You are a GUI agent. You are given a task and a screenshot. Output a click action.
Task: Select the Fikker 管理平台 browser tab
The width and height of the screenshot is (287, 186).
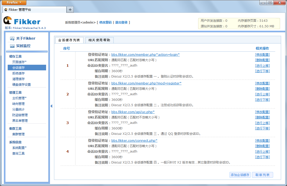tap(35, 10)
